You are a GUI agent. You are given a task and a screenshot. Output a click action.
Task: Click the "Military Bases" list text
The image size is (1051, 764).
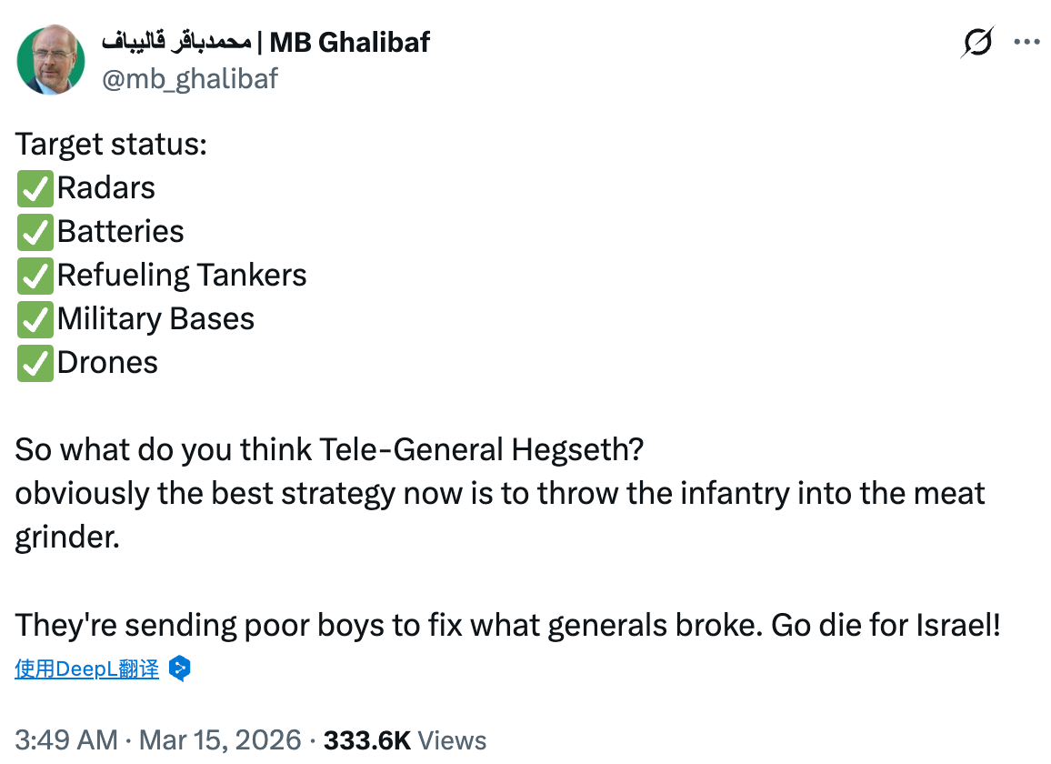click(x=155, y=319)
